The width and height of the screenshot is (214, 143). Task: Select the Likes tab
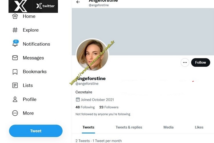(x=199, y=127)
